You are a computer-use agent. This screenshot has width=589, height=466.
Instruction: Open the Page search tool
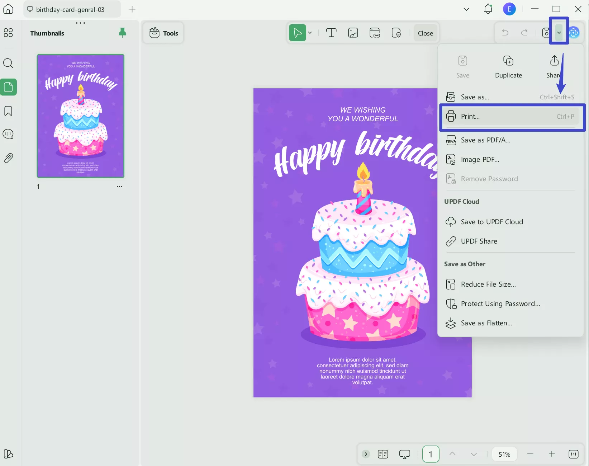[8, 63]
